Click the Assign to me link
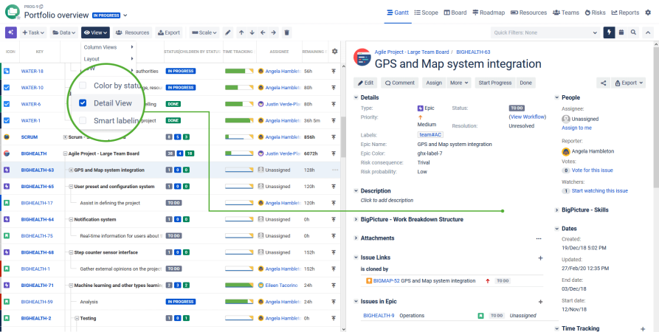659x332 pixels. coord(576,128)
